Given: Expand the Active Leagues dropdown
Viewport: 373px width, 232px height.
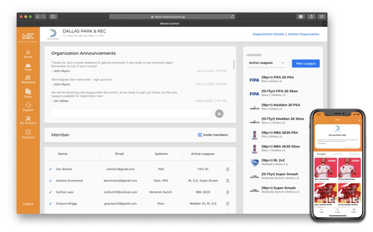Looking at the screenshot, I should coord(266,63).
